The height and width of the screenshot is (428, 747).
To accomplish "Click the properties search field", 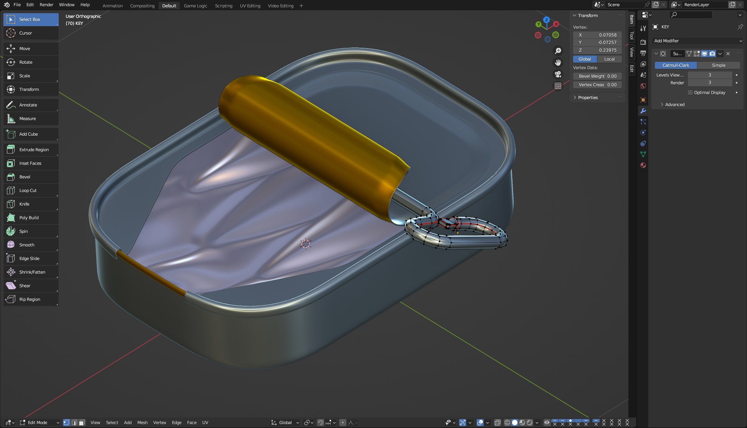I will pos(691,15).
